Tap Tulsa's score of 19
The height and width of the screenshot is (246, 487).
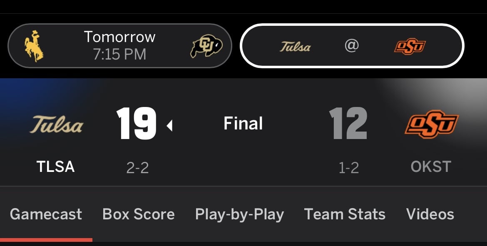point(136,124)
